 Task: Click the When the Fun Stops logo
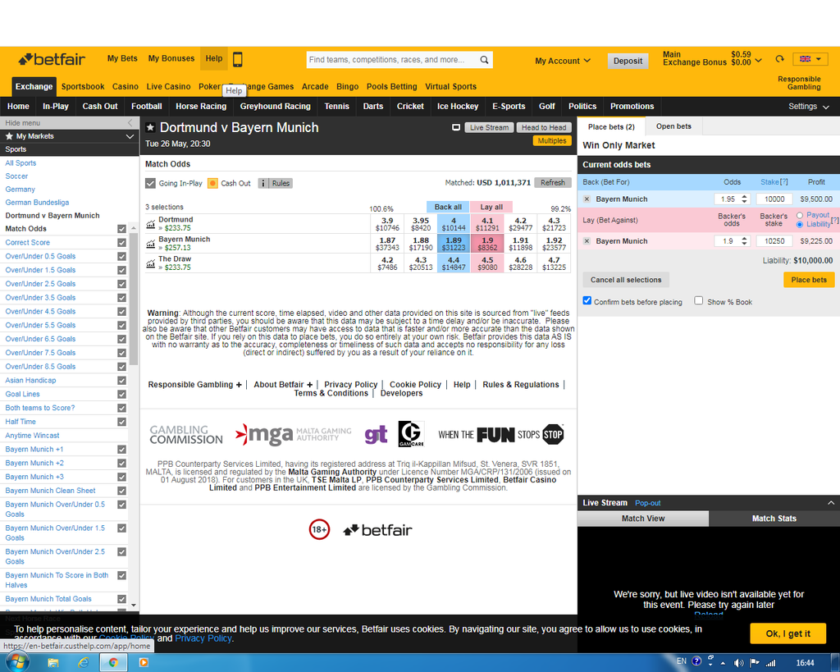(501, 435)
